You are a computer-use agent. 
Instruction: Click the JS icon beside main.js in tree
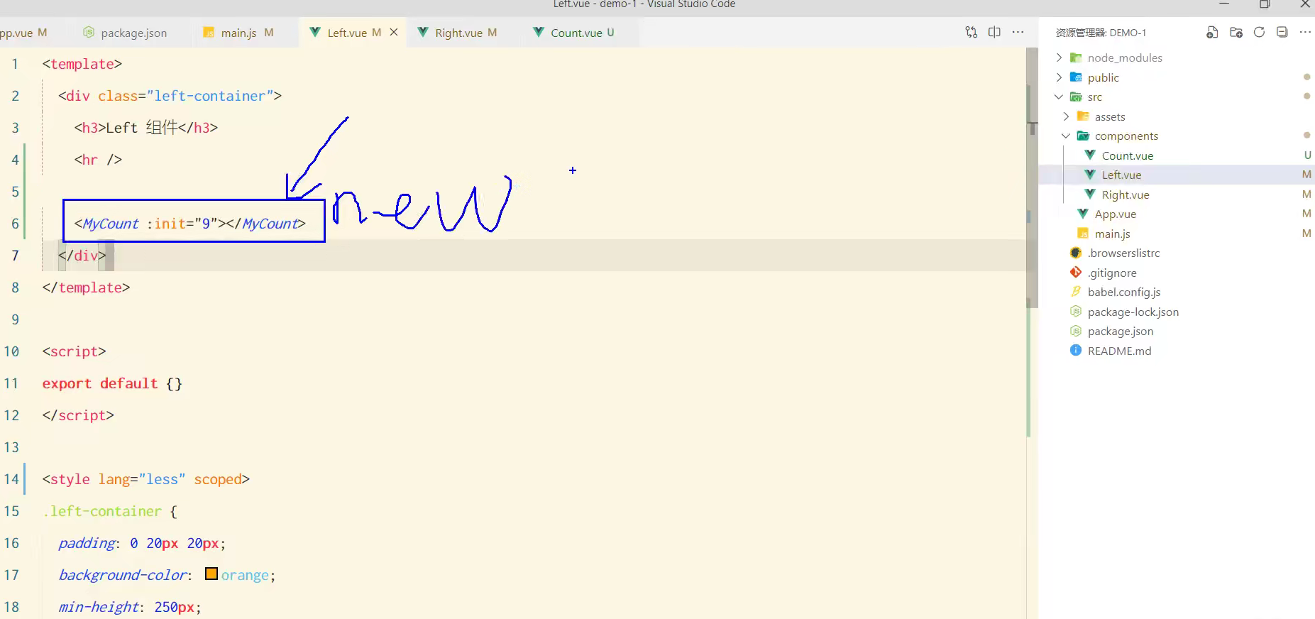(1083, 233)
